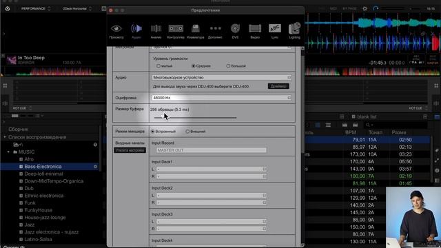Open Input Deck2 L channel dropdown

[212, 195]
